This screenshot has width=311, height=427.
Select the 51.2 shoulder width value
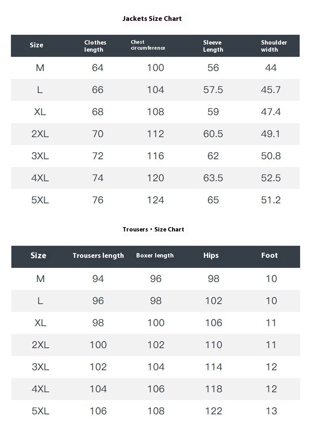[x=271, y=200]
